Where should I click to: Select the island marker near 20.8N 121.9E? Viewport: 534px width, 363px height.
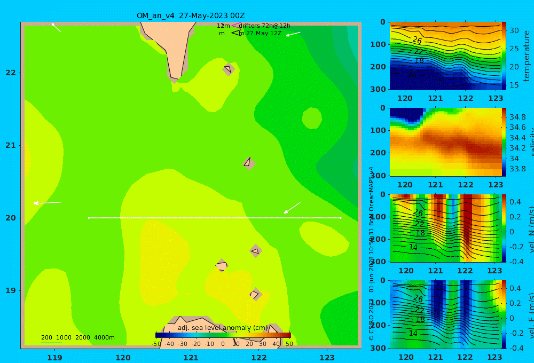coord(249,163)
